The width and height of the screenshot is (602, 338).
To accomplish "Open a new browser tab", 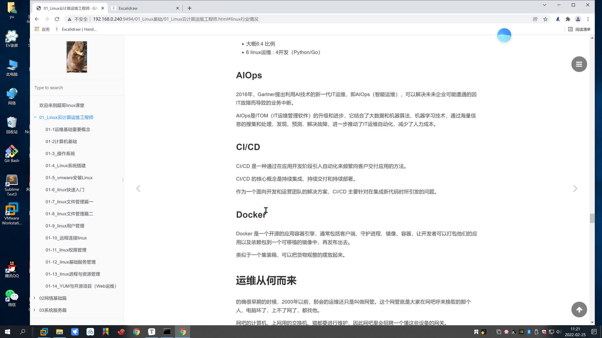I will pyautogui.click(x=189, y=8).
